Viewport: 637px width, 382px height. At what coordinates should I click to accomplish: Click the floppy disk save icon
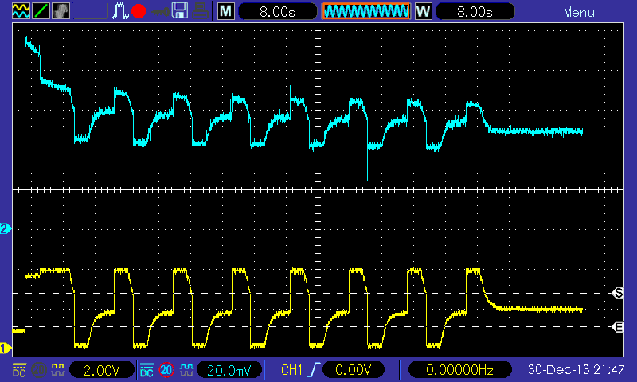click(180, 11)
